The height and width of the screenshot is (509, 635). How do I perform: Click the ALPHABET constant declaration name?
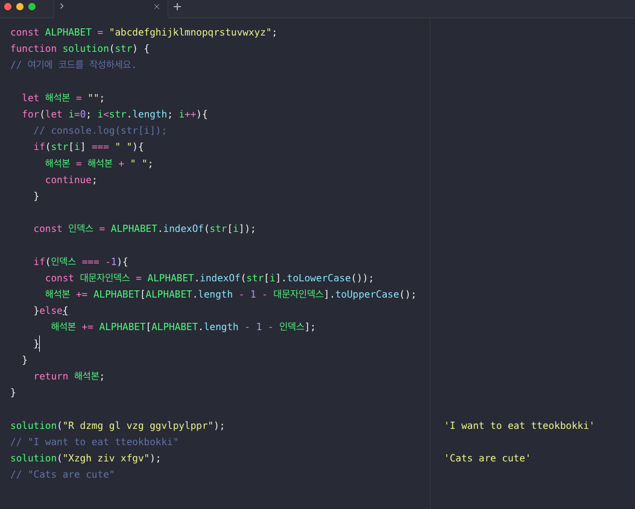68,33
